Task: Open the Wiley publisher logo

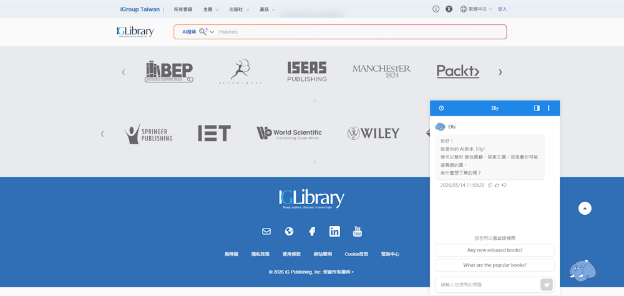Action: (373, 133)
